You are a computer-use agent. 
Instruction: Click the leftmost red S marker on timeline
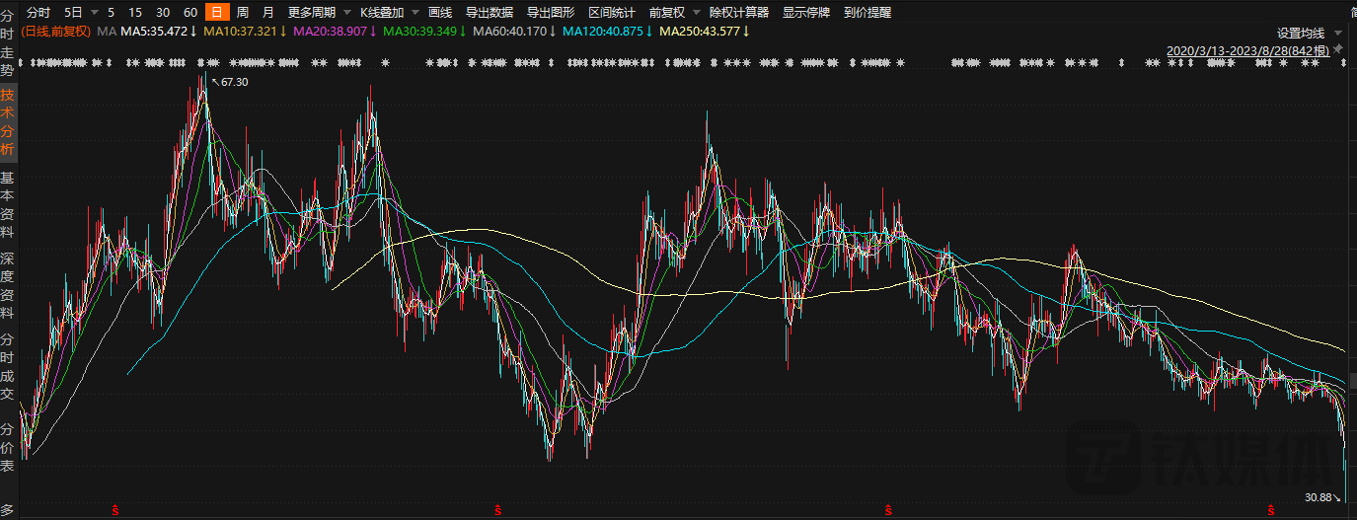[114, 509]
